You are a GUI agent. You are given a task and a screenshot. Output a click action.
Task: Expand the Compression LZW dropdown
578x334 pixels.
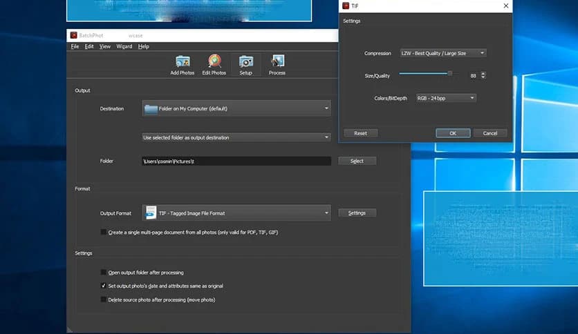coord(442,53)
